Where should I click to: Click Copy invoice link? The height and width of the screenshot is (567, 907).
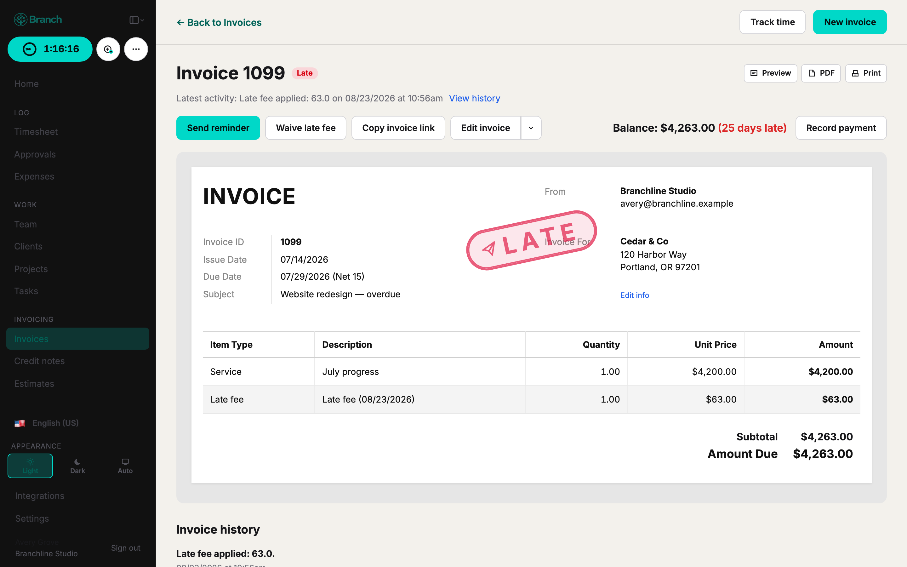pos(398,128)
